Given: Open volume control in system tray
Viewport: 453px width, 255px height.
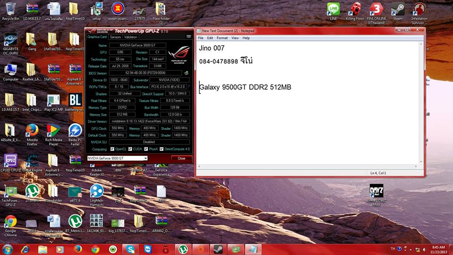Looking at the screenshot, I should pos(424,249).
